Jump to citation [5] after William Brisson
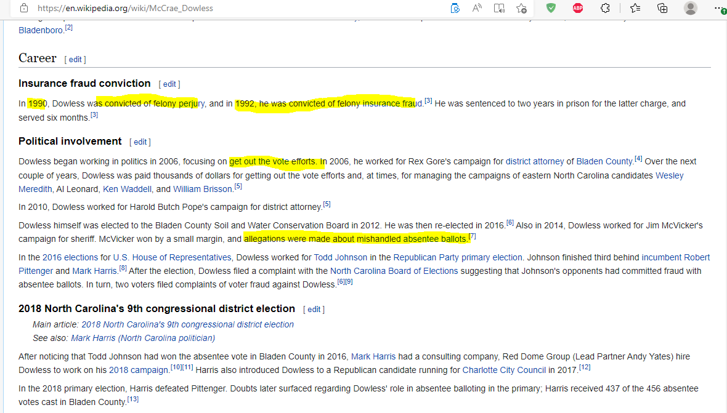The image size is (727, 413). pos(238,186)
